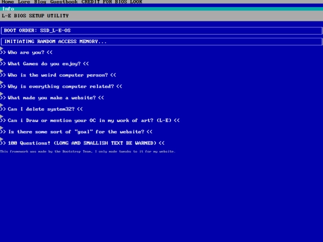Expand the '100 Questions!' section

click(x=82, y=143)
